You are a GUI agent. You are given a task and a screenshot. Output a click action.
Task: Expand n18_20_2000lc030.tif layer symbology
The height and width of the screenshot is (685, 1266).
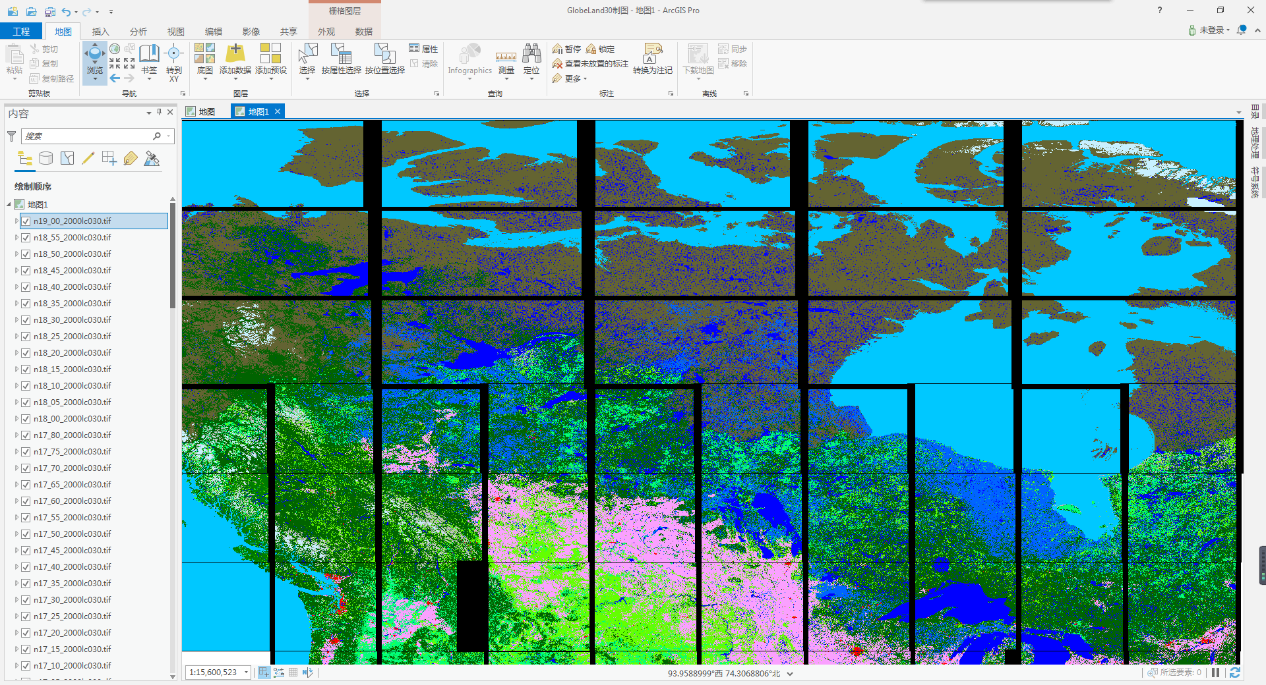point(16,353)
